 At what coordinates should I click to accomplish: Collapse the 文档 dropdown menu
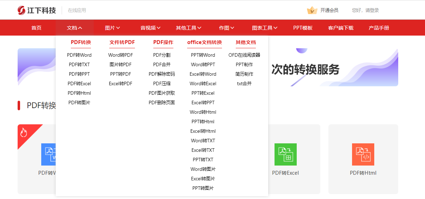pyautogui.click(x=74, y=28)
